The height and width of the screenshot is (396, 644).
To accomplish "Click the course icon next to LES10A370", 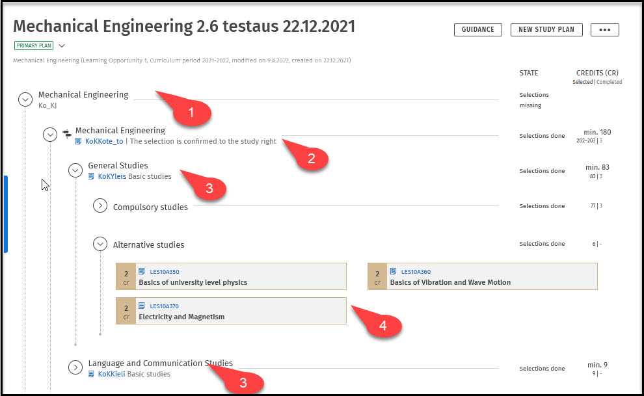I will click(x=142, y=306).
